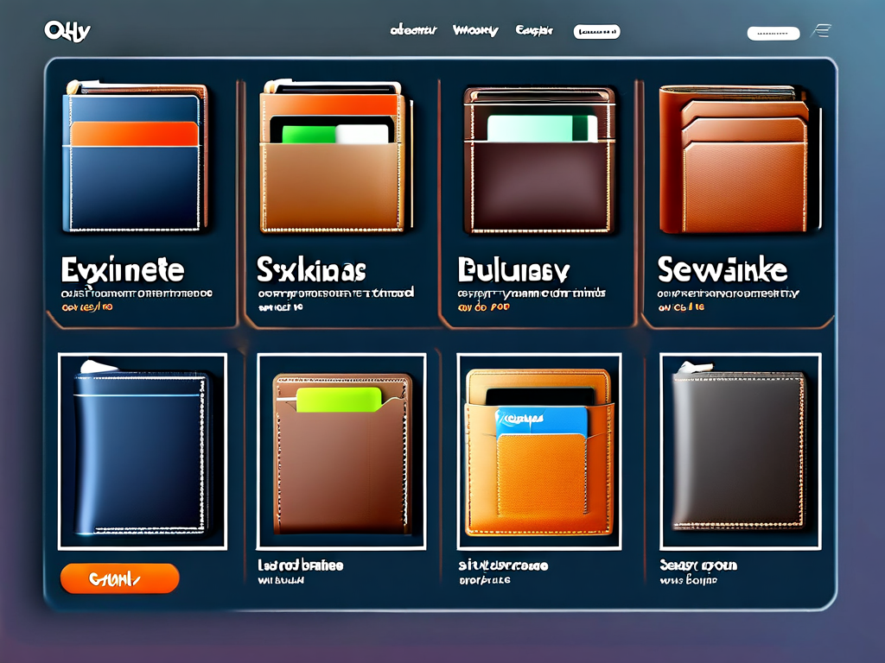Select the dark brown wallet with mint card
885x663 pixels.
(x=539, y=160)
